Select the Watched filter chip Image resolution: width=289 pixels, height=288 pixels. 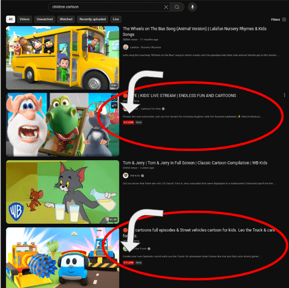click(x=66, y=19)
